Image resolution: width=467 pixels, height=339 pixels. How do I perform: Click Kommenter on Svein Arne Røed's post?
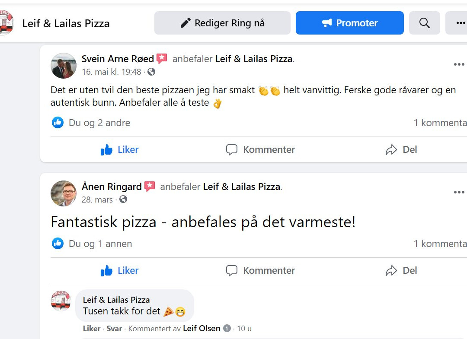point(260,150)
